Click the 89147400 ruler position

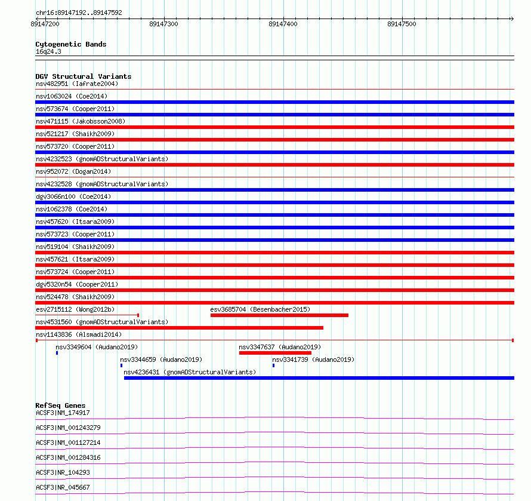coord(283,24)
